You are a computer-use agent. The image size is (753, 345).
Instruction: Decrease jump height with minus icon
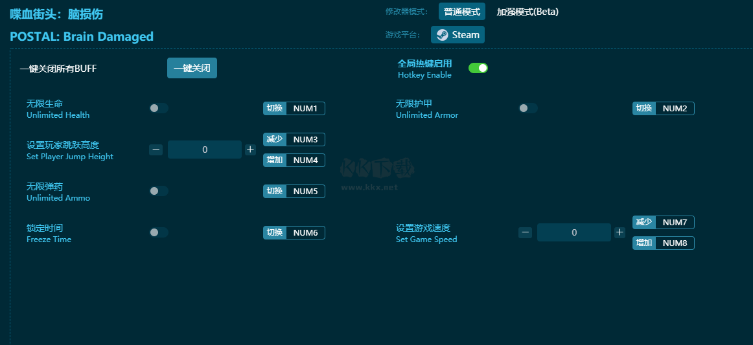click(x=156, y=150)
